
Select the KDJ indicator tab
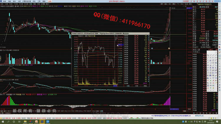pyautogui.click(x=66, y=111)
